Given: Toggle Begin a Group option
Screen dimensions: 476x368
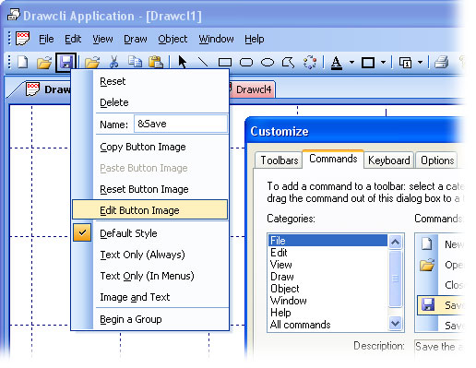Looking at the screenshot, I should [150, 319].
